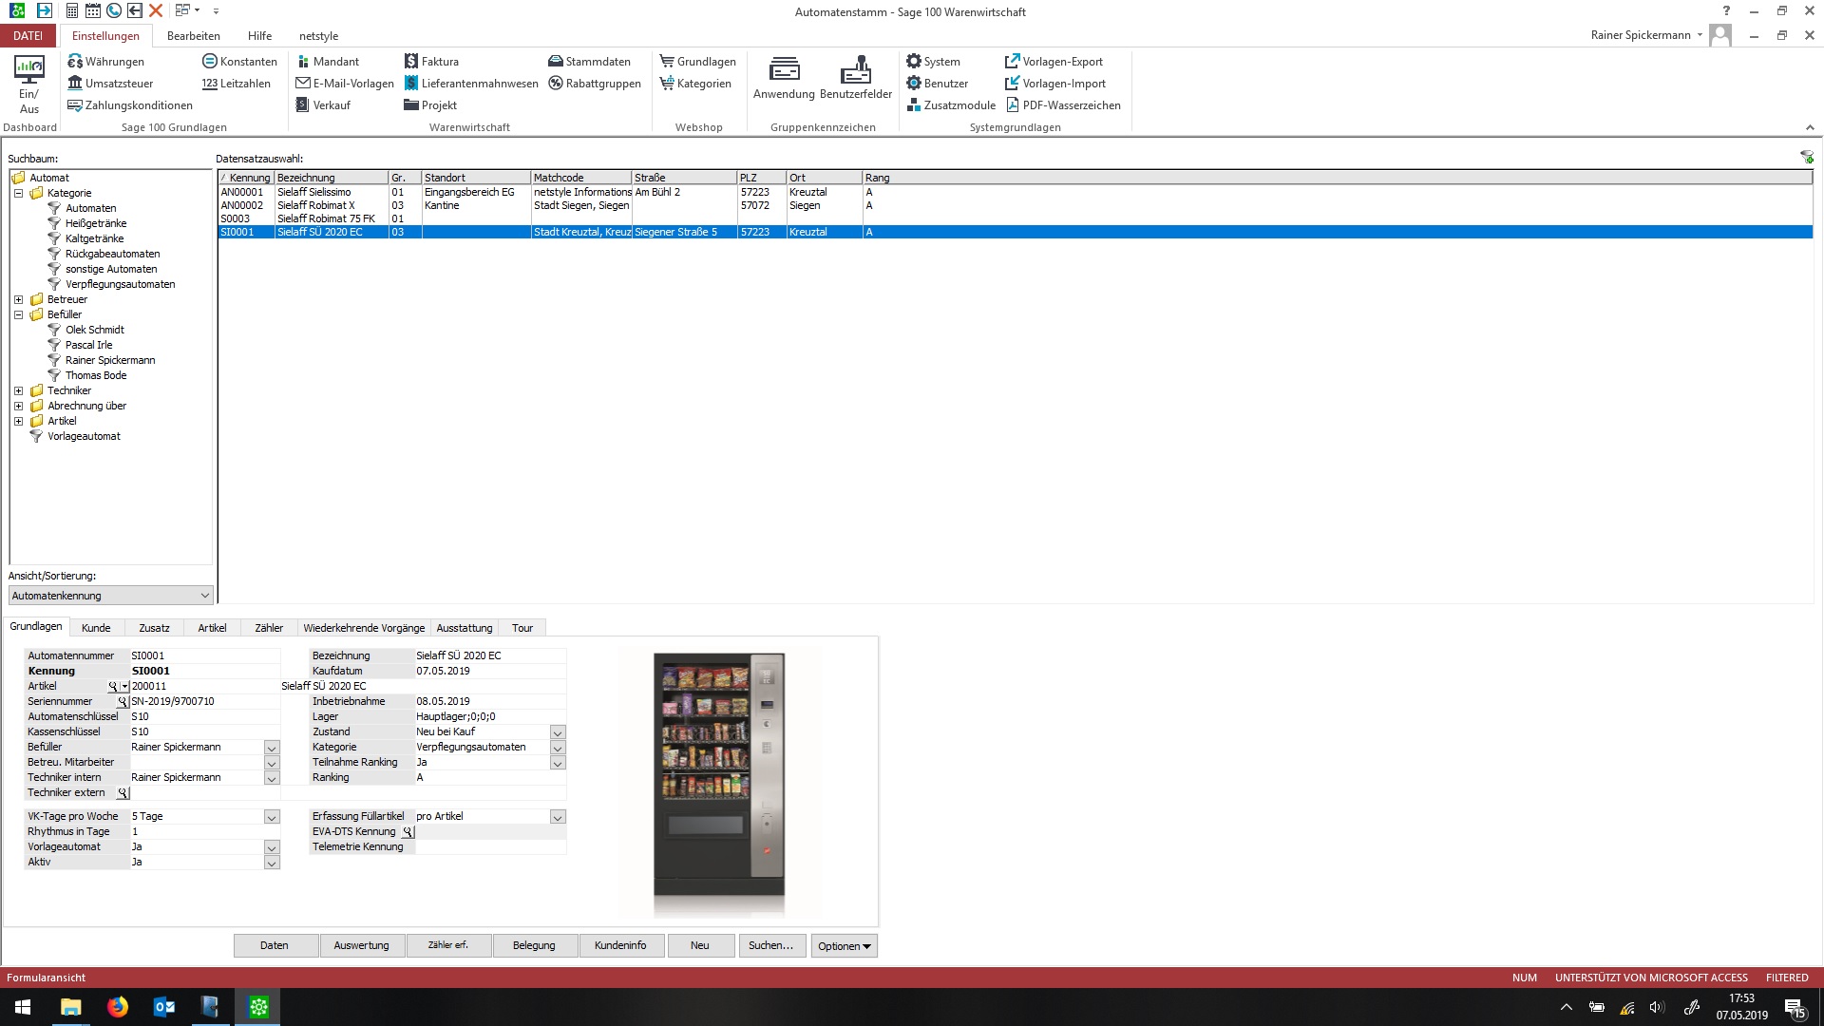Open the Befüller dropdown arrow
1824x1026 pixels.
(x=272, y=748)
